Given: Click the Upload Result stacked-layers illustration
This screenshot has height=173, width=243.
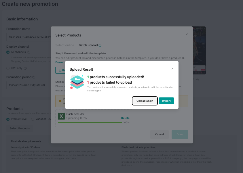Looking at the screenshot, I should (77, 82).
